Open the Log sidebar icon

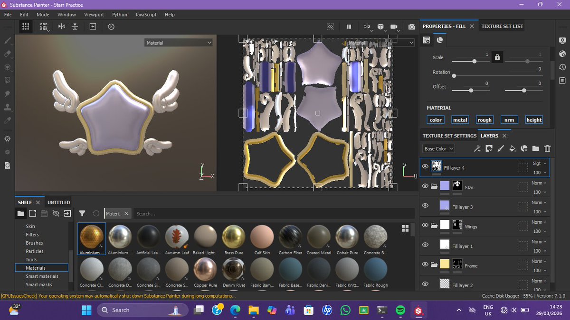pyautogui.click(x=563, y=81)
